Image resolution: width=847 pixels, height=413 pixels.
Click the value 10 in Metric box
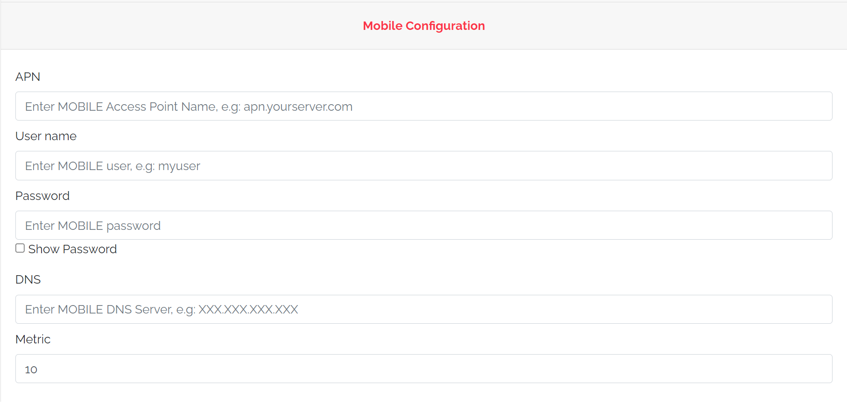click(x=31, y=369)
